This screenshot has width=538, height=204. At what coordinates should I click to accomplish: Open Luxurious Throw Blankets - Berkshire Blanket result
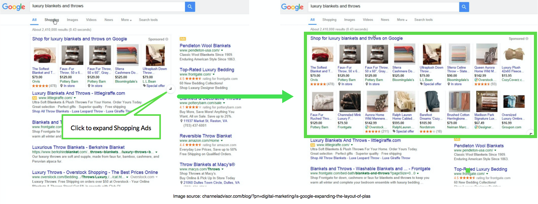click(78, 147)
